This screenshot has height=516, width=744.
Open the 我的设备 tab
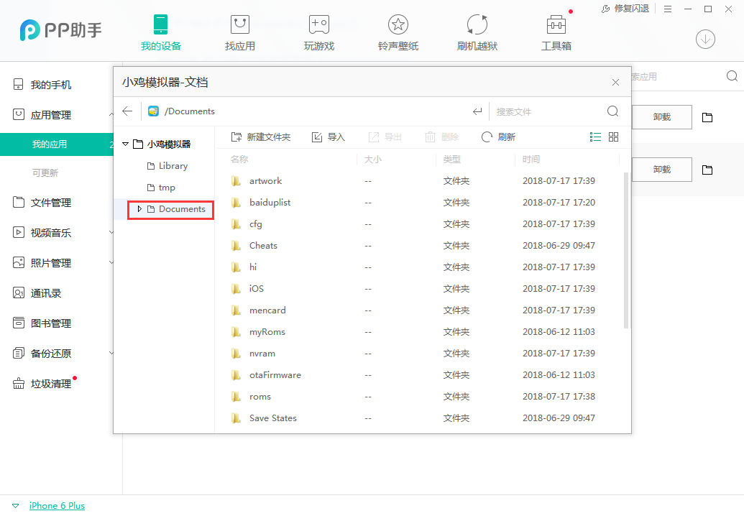[161, 33]
